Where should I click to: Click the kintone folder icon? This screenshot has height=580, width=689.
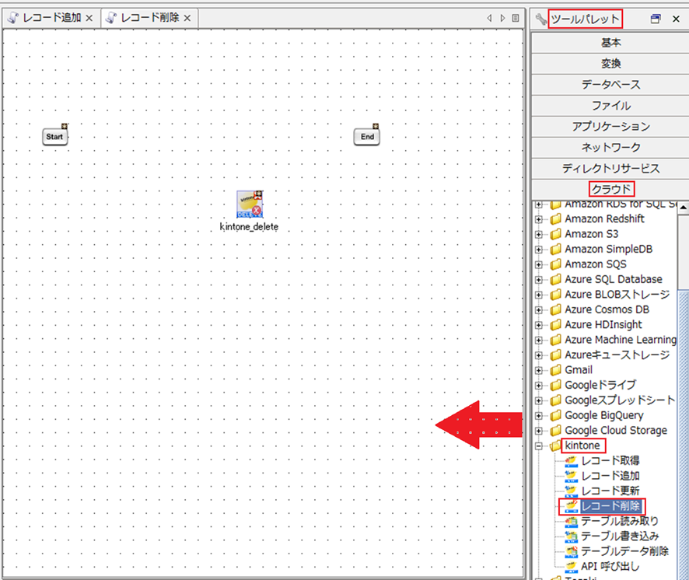pyautogui.click(x=556, y=445)
